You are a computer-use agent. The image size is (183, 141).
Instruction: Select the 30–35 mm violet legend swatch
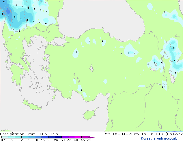point(65,137)
